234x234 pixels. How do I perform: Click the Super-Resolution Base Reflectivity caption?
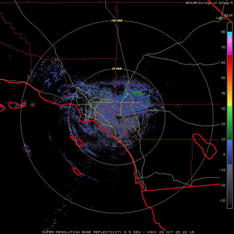pyautogui.click(x=118, y=232)
